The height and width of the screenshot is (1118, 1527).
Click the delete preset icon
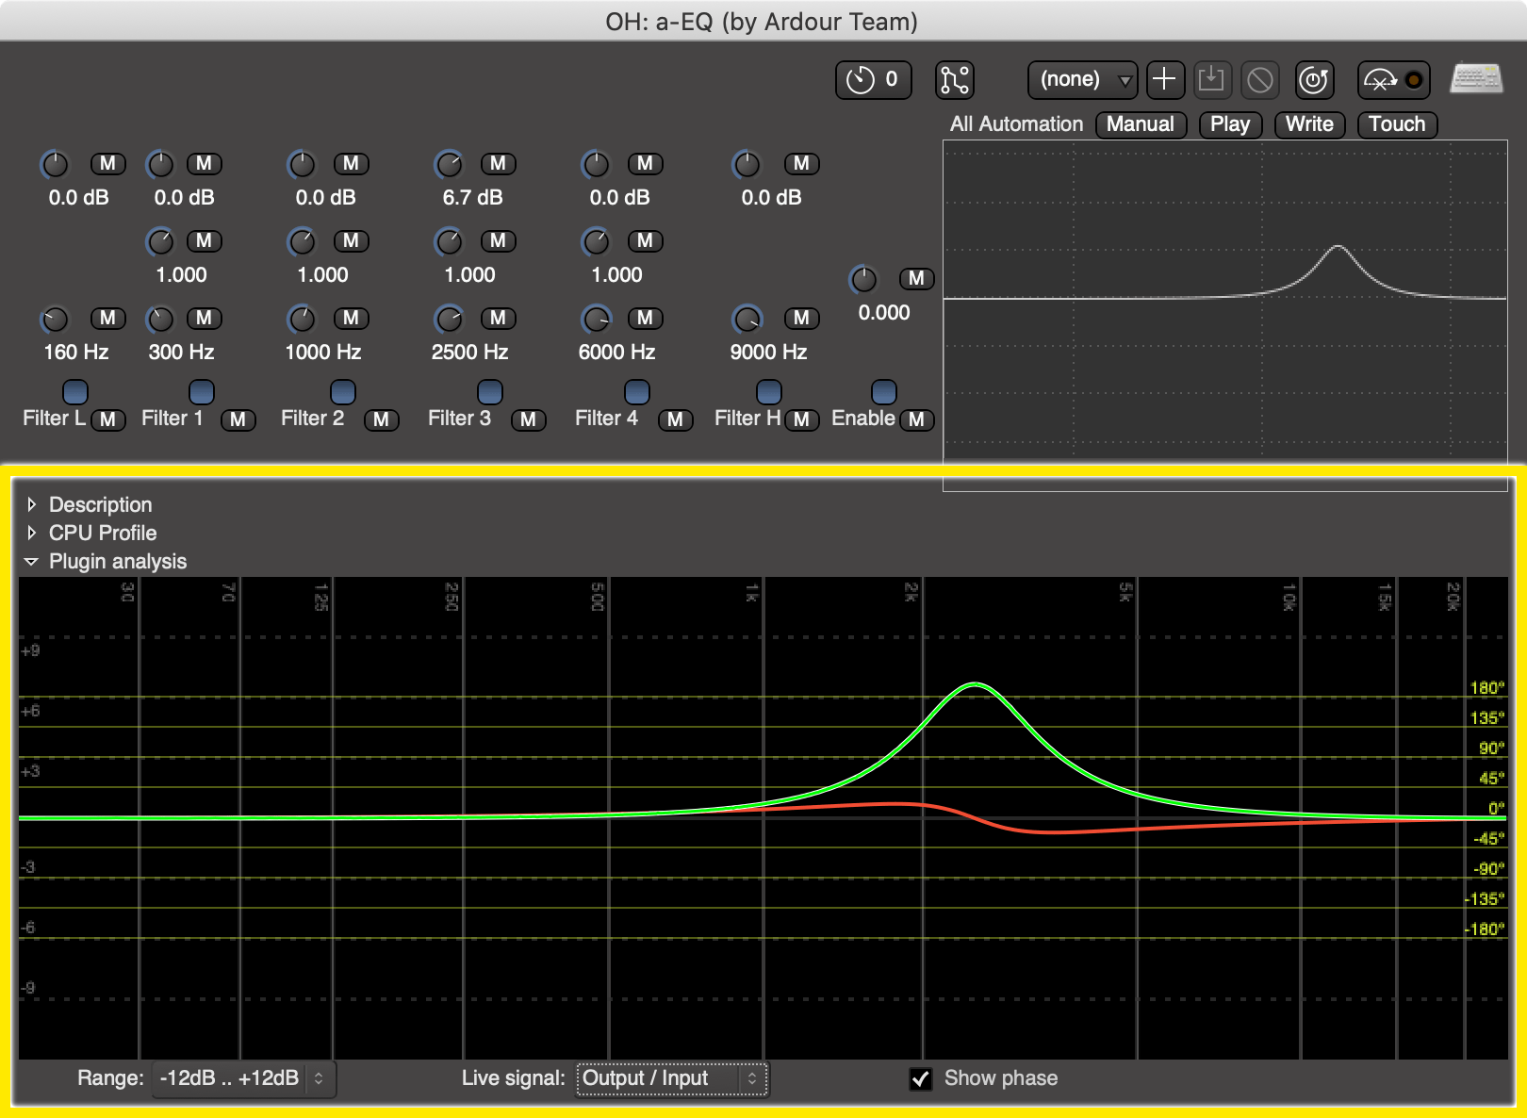1260,80
